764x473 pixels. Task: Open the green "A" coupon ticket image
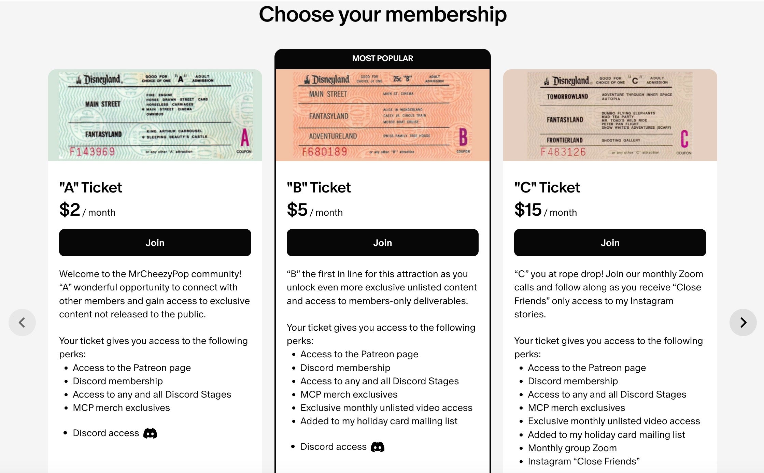pos(155,115)
